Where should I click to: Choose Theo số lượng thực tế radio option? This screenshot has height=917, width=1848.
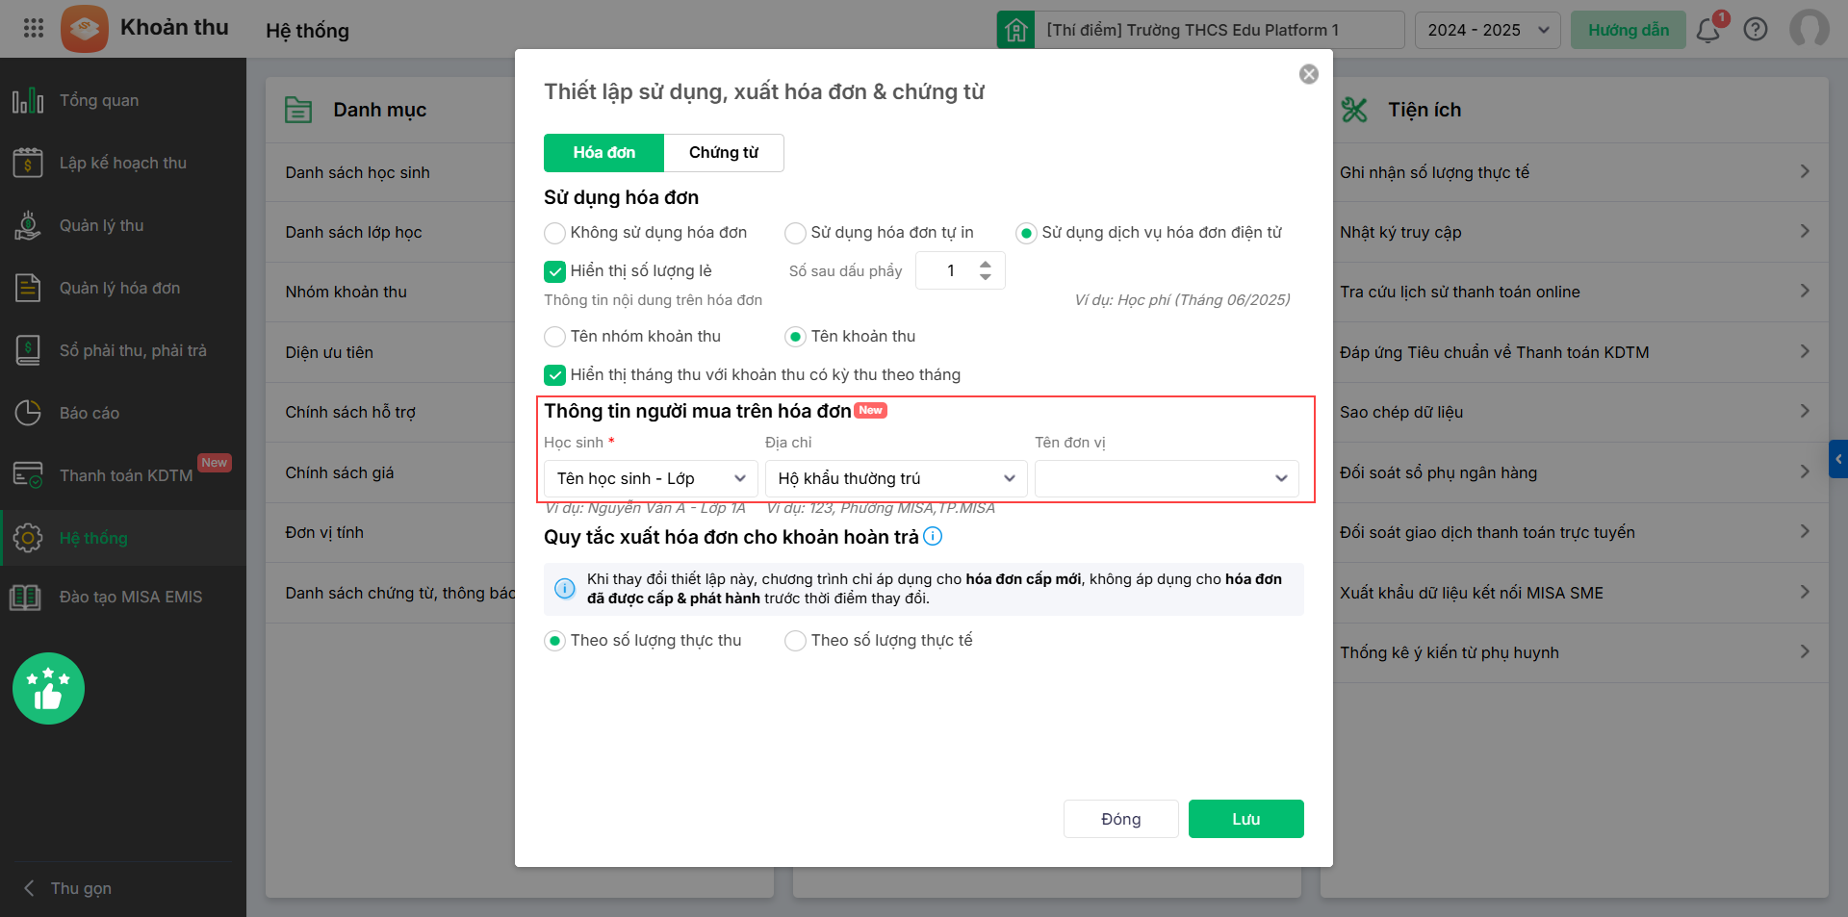[796, 641]
